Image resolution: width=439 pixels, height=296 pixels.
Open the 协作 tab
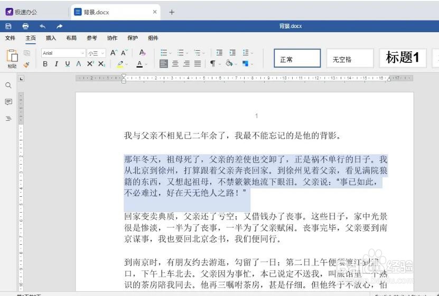(113, 38)
